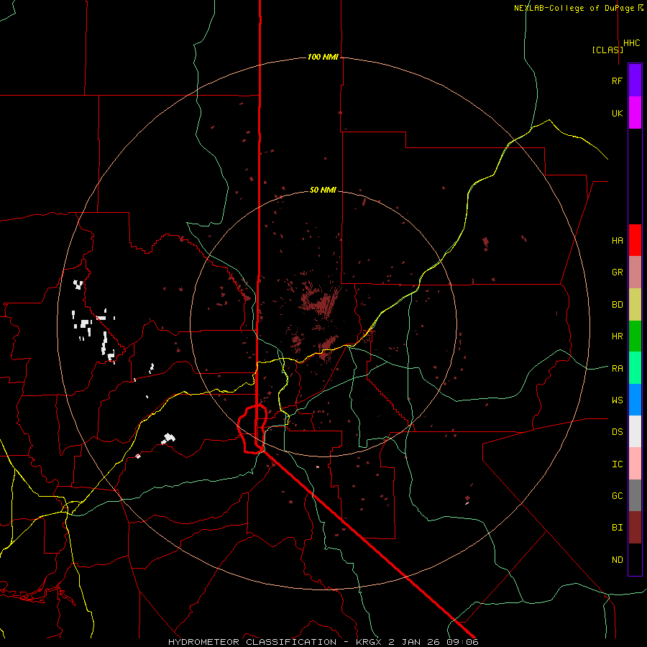Click the brown BI legend swatch

[635, 528]
